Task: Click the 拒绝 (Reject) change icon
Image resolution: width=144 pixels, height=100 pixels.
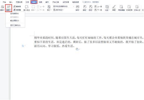Action: [x=91, y=7]
